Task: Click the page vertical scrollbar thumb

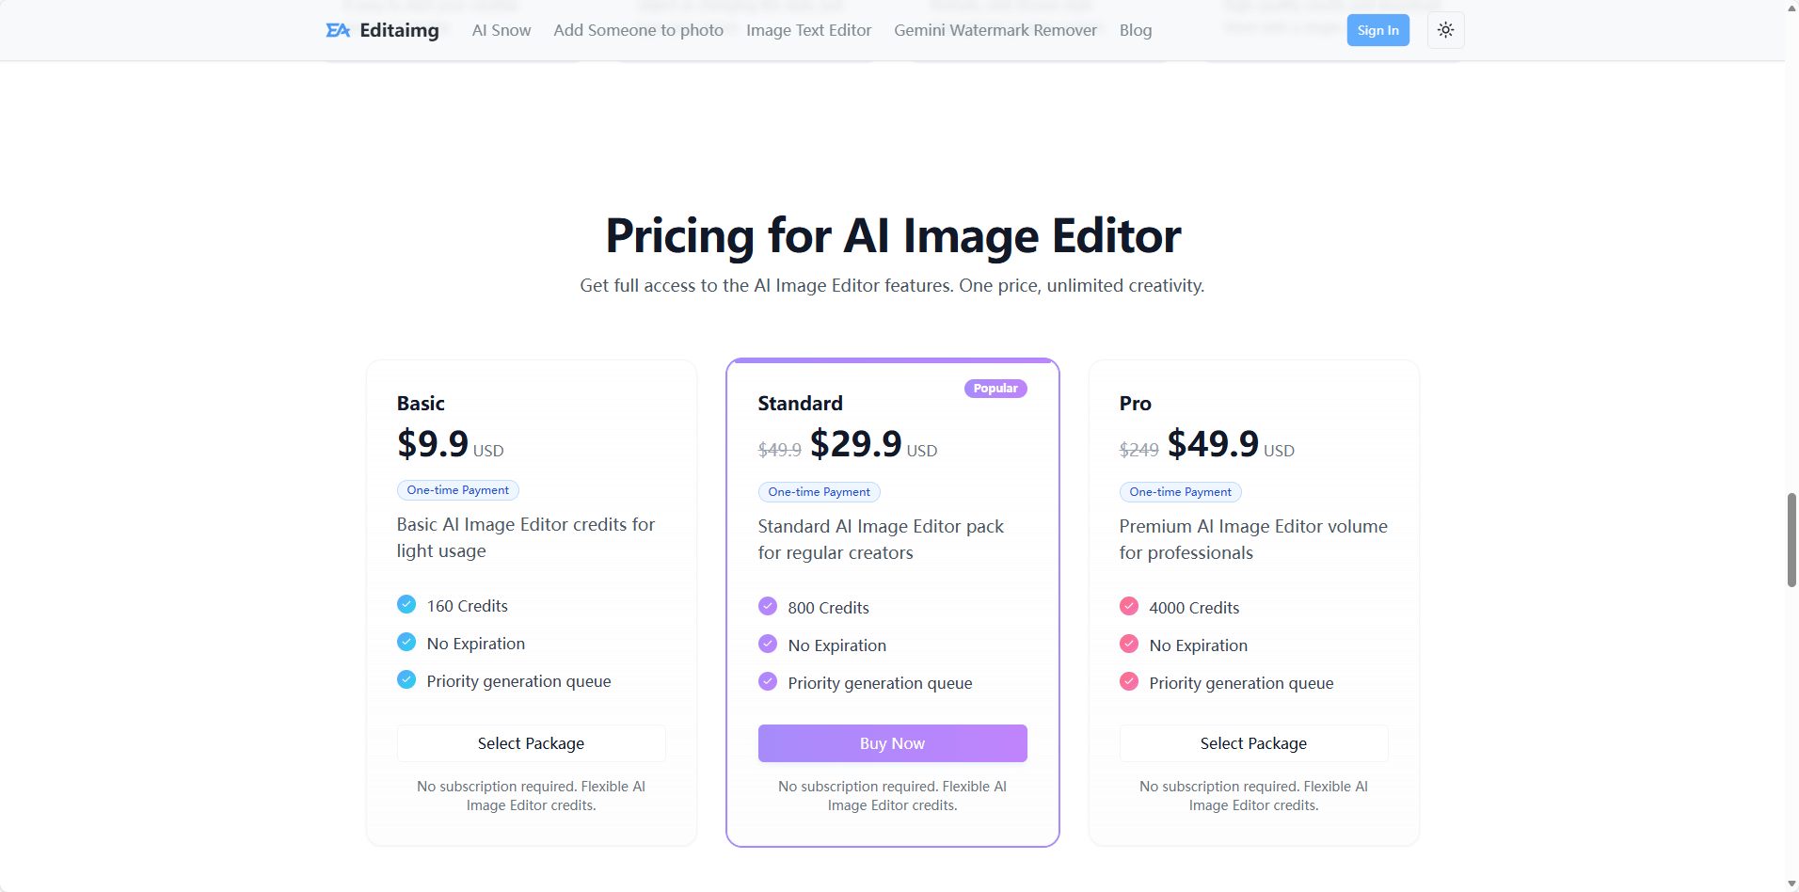Action: pyautogui.click(x=1791, y=539)
